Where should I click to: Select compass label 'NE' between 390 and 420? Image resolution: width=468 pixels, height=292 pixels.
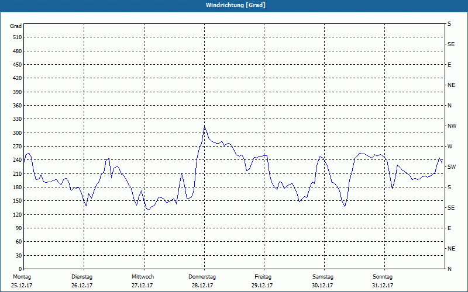451,85
